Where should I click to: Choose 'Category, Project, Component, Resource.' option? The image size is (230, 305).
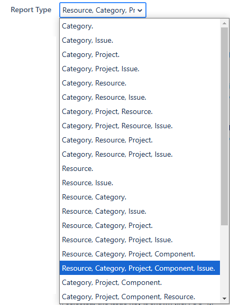(140, 297)
